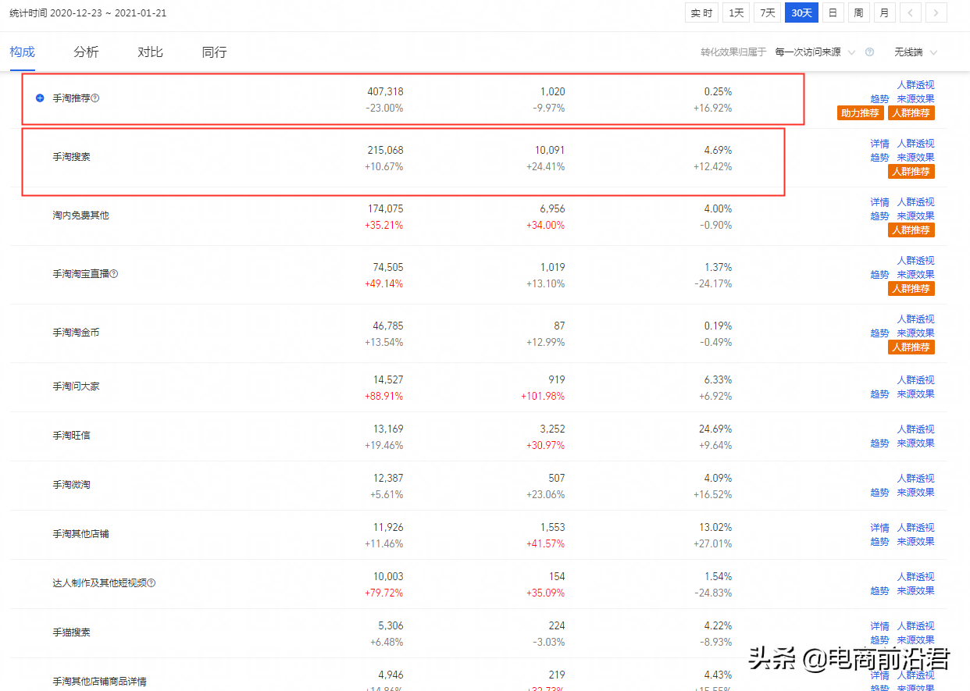Click 助力推荐 button for 手淘推荐

860,113
